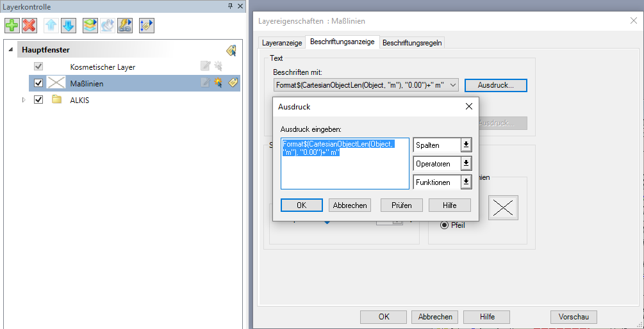This screenshot has width=644, height=329.
Task: Remove layer with the red X icon
Action: pyautogui.click(x=29, y=26)
